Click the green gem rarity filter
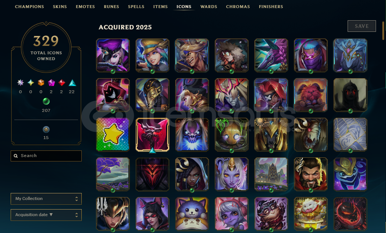This screenshot has width=386, height=233. [x=46, y=101]
